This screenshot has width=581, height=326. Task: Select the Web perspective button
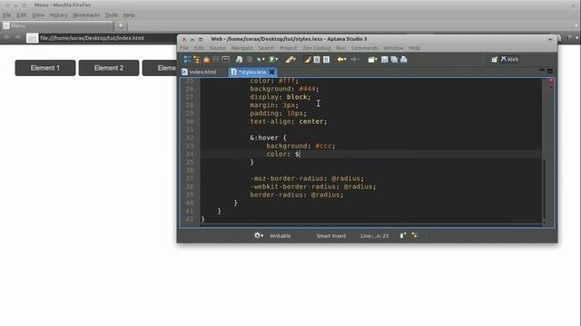point(510,59)
